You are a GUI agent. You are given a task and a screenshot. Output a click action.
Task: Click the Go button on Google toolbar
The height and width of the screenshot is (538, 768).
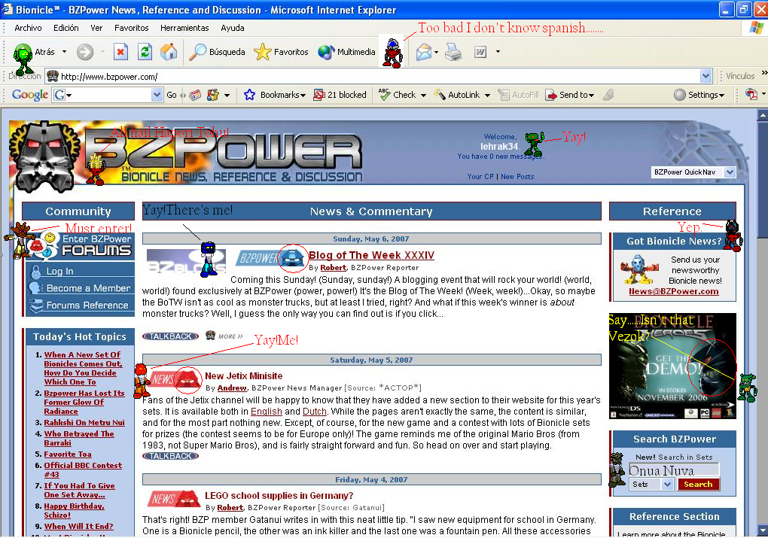point(172,95)
